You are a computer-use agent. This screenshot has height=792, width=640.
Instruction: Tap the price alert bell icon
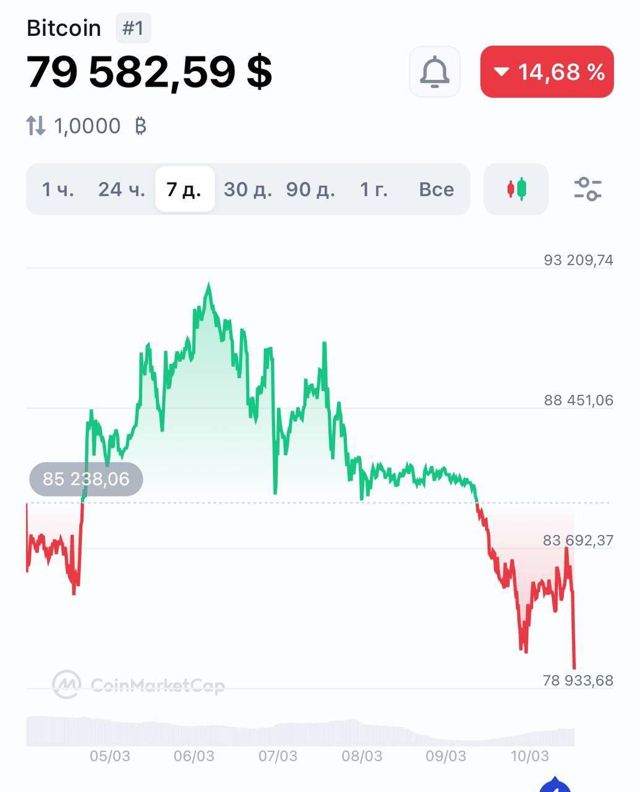(435, 72)
